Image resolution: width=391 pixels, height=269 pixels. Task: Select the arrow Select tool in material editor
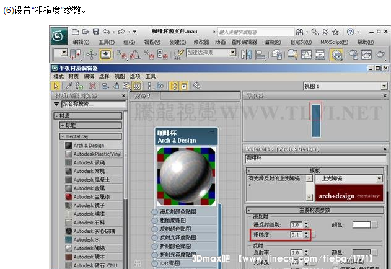pos(56,86)
